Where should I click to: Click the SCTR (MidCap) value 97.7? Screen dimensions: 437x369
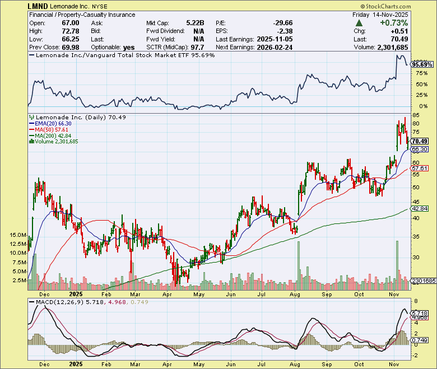tap(197, 48)
